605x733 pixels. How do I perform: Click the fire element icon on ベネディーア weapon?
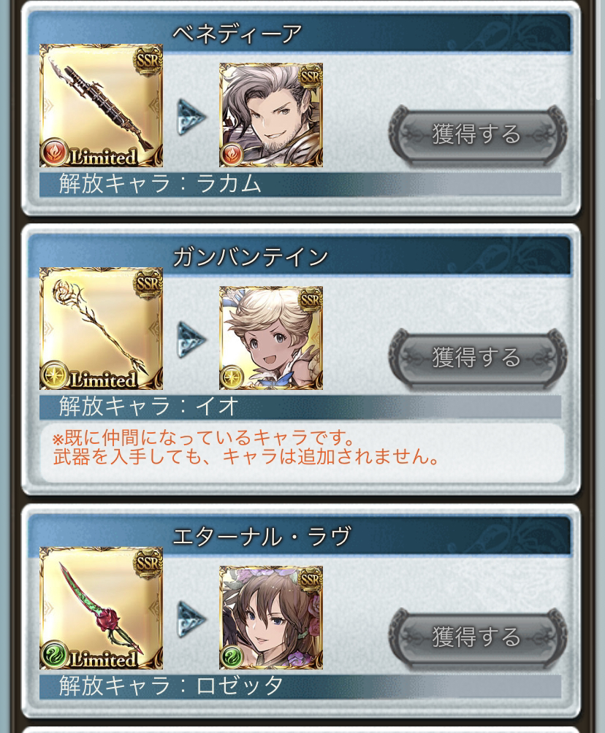pos(54,152)
